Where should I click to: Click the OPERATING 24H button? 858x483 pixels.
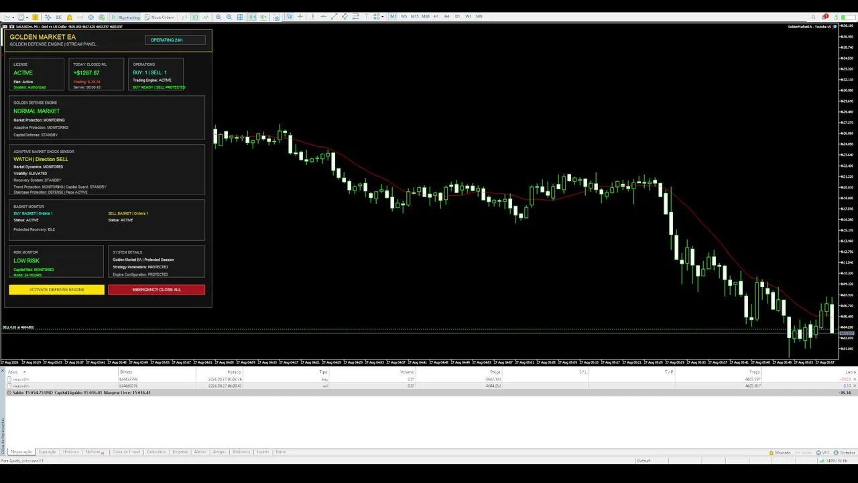point(175,40)
